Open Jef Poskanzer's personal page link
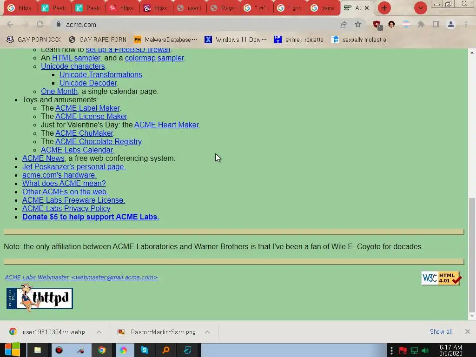The height and width of the screenshot is (357, 476). click(x=74, y=167)
